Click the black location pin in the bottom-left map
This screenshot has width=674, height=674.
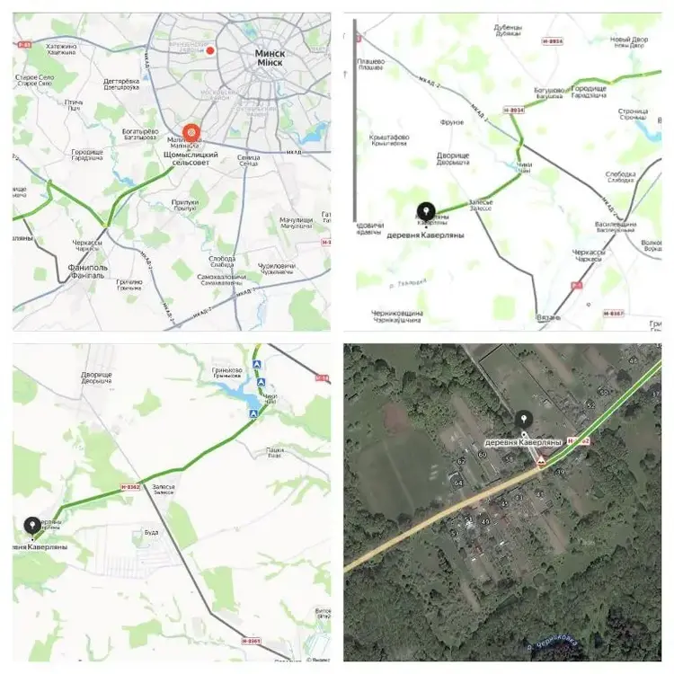point(32,526)
